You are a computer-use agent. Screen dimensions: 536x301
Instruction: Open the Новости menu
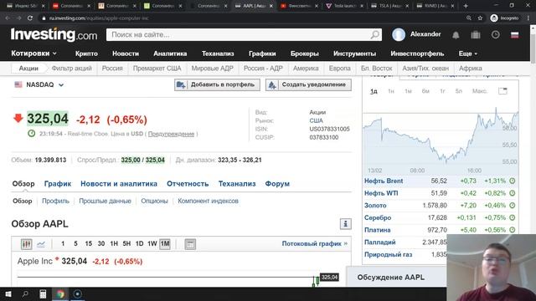pos(126,54)
